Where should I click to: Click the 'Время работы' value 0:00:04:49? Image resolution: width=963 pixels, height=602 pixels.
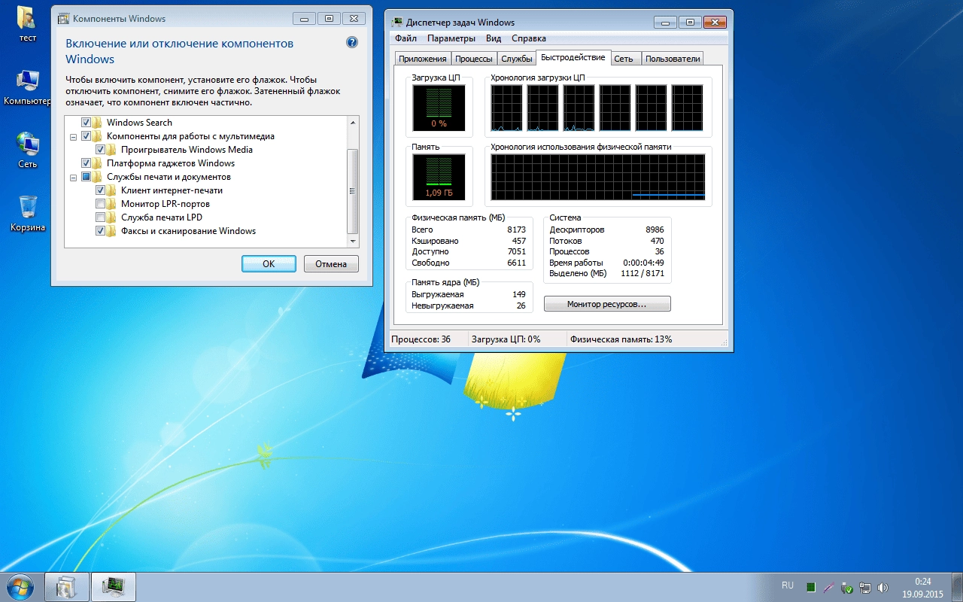643,263
